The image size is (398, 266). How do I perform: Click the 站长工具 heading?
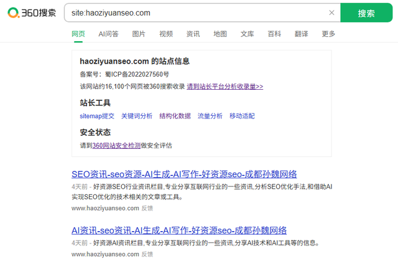tap(95, 103)
